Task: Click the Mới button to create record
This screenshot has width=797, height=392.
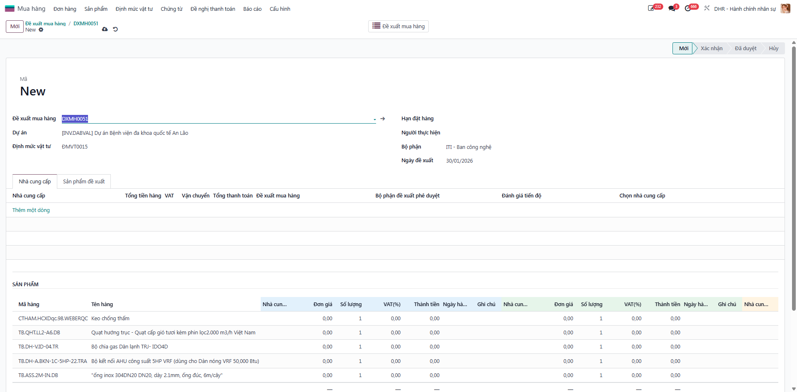Action: coord(15,27)
